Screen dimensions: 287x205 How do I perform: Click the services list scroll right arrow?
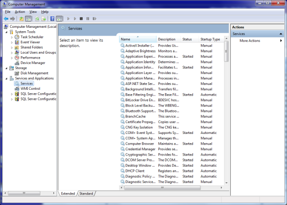[221, 188]
